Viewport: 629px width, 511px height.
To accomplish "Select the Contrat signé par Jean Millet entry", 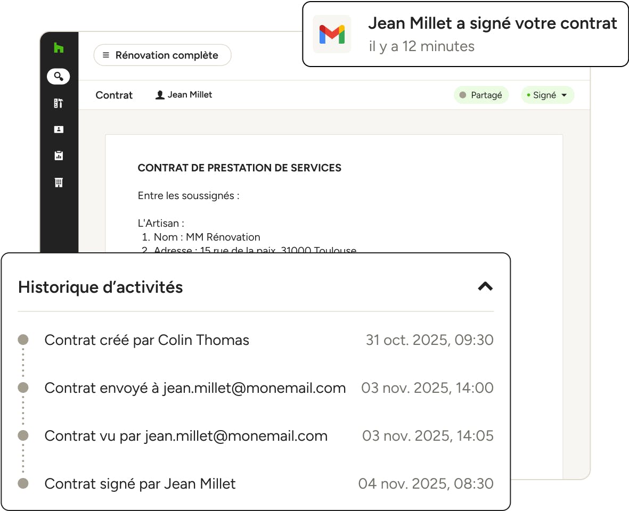I will (140, 484).
